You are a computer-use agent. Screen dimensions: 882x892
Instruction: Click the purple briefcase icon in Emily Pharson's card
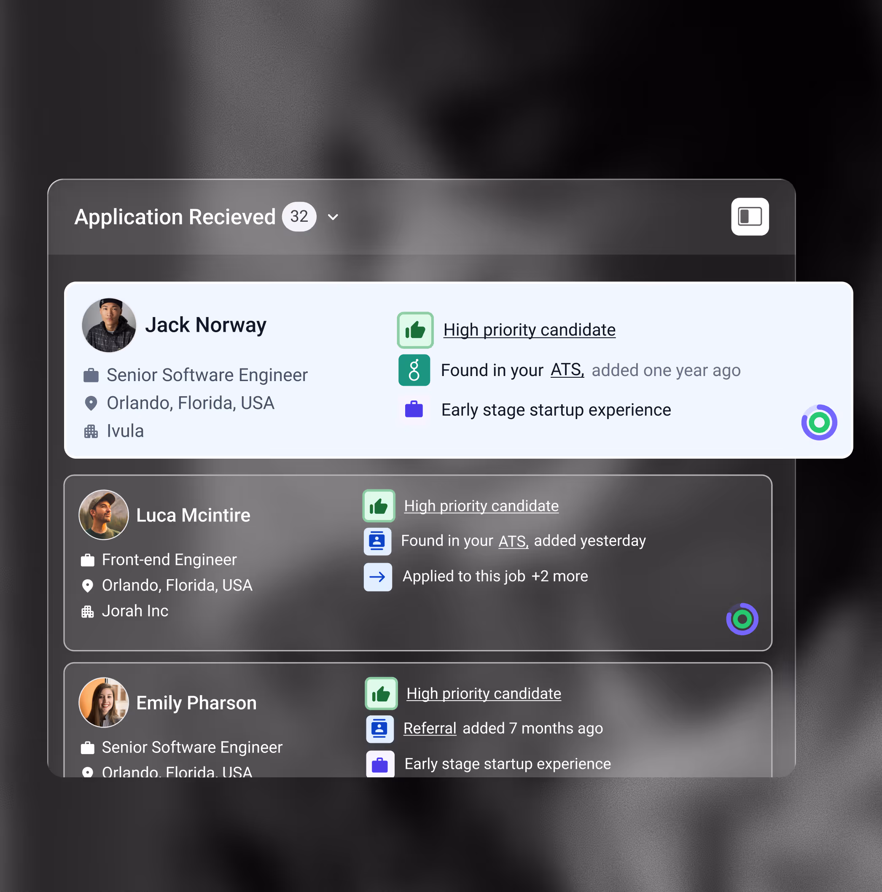(380, 765)
